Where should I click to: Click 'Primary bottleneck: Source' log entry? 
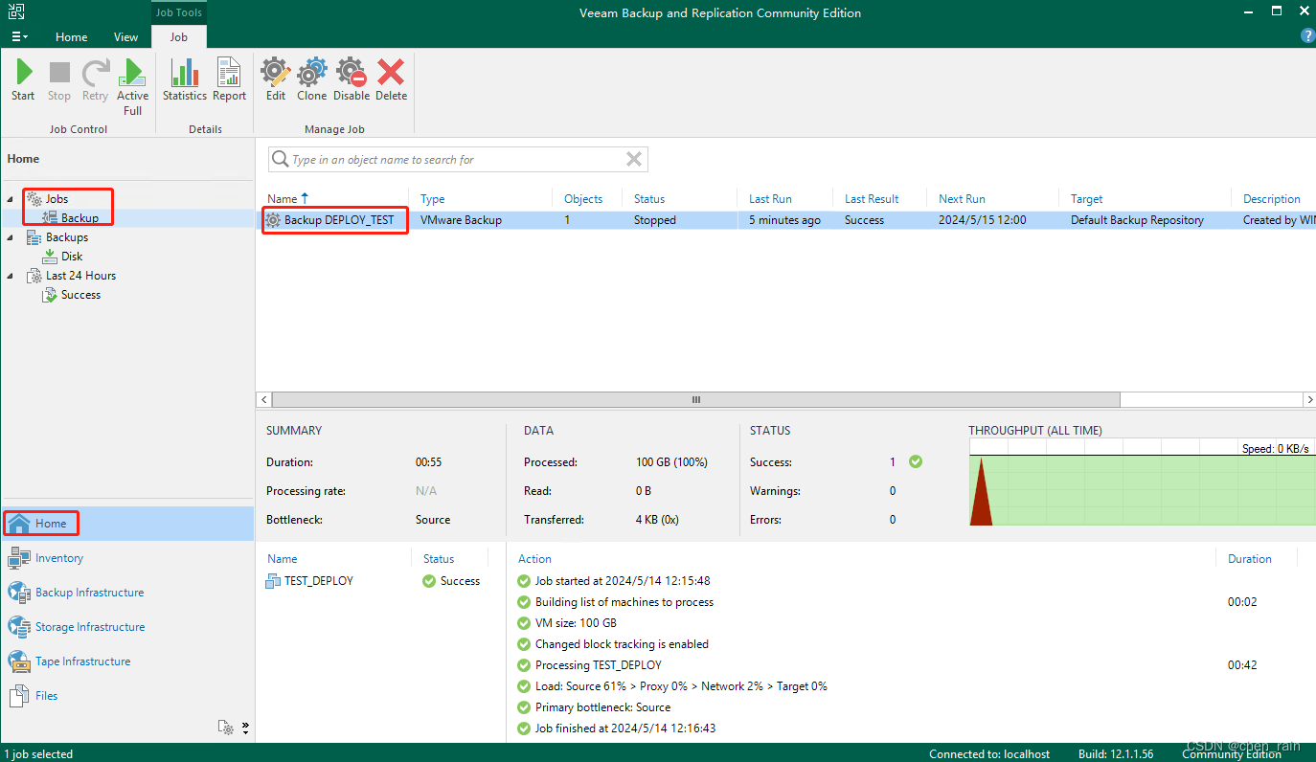[602, 707]
